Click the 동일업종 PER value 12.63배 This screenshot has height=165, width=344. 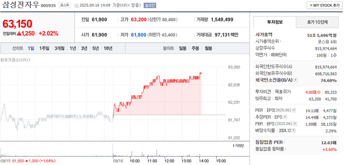pos(329,143)
